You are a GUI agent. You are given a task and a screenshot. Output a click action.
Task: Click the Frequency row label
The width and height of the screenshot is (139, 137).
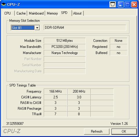coord(34,91)
